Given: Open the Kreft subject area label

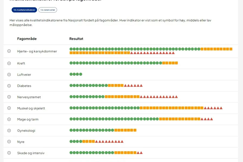Looking at the screenshot, I should tap(21, 63).
